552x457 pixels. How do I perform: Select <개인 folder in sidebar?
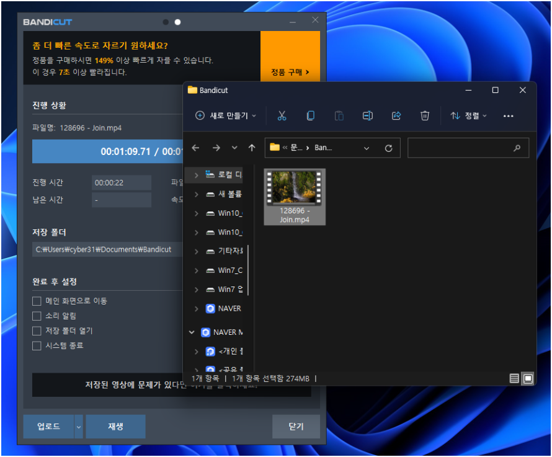[224, 352]
